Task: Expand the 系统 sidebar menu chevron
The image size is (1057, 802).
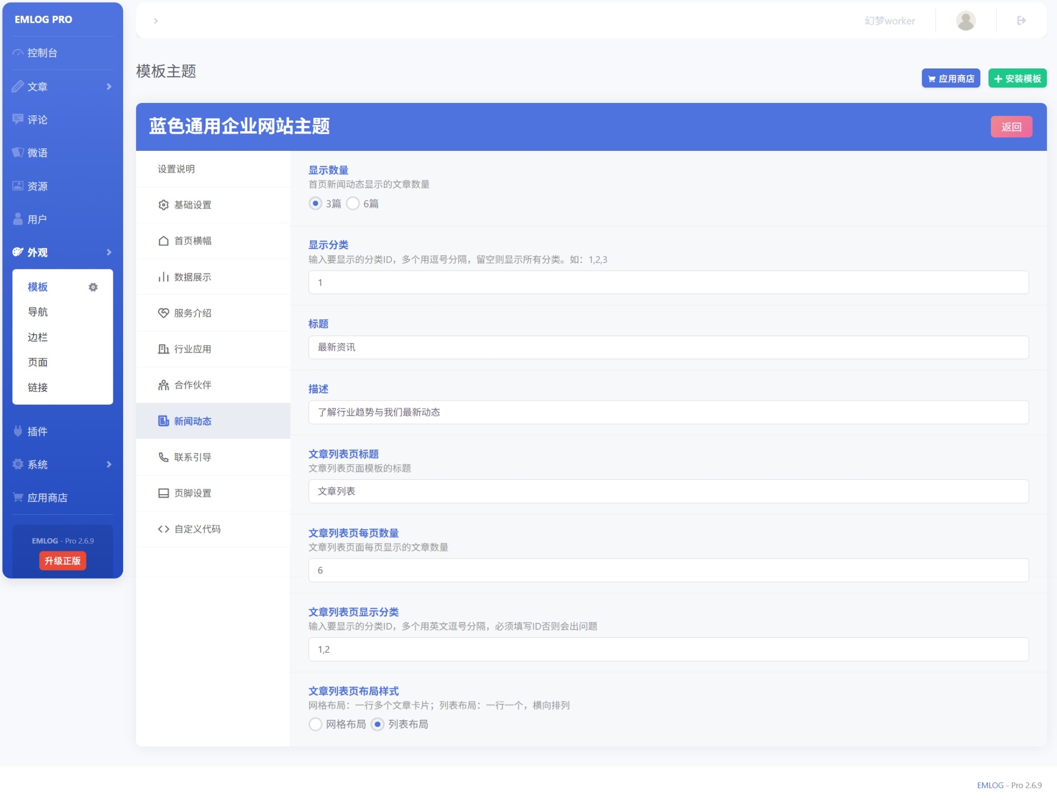Action: [x=109, y=464]
